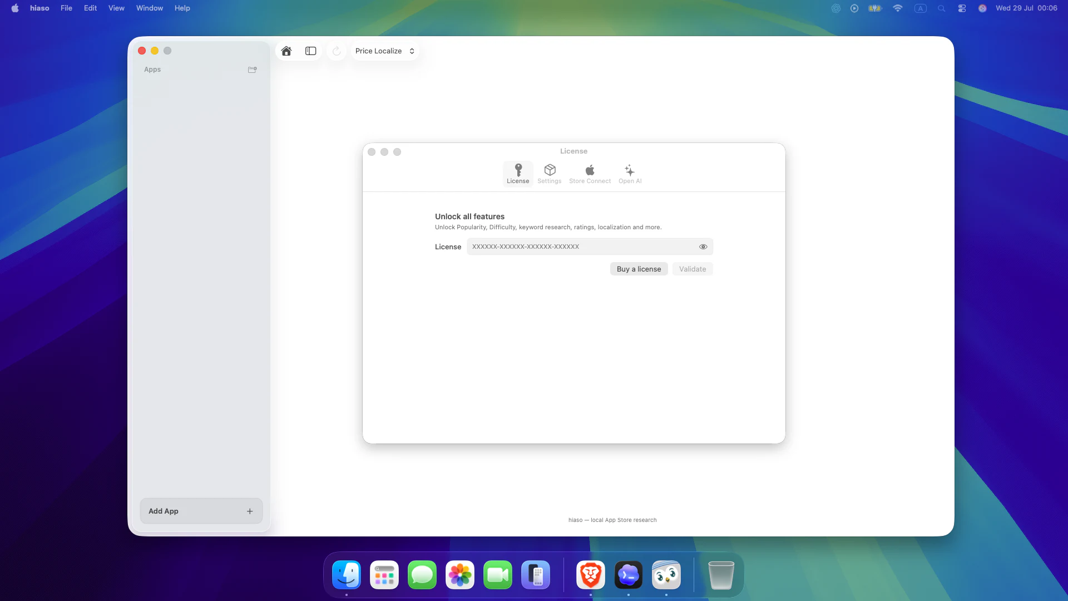Screen dimensions: 1068x601
Task: Open the File menu
Action: click(66, 8)
